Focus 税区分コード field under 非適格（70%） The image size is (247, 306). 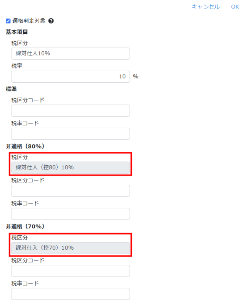[x=71, y=271]
